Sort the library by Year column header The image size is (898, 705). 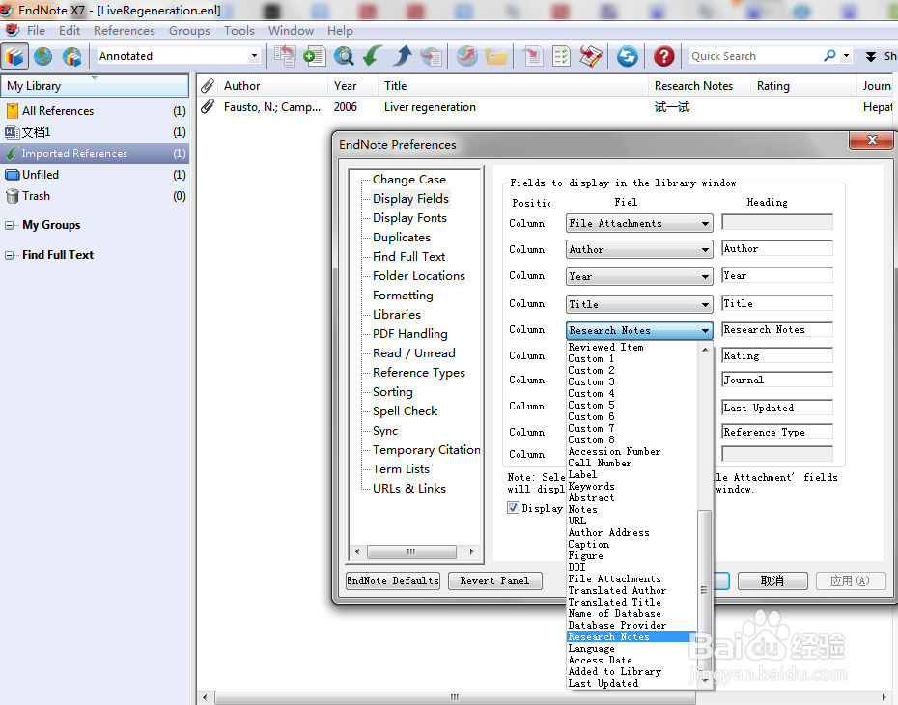click(352, 86)
